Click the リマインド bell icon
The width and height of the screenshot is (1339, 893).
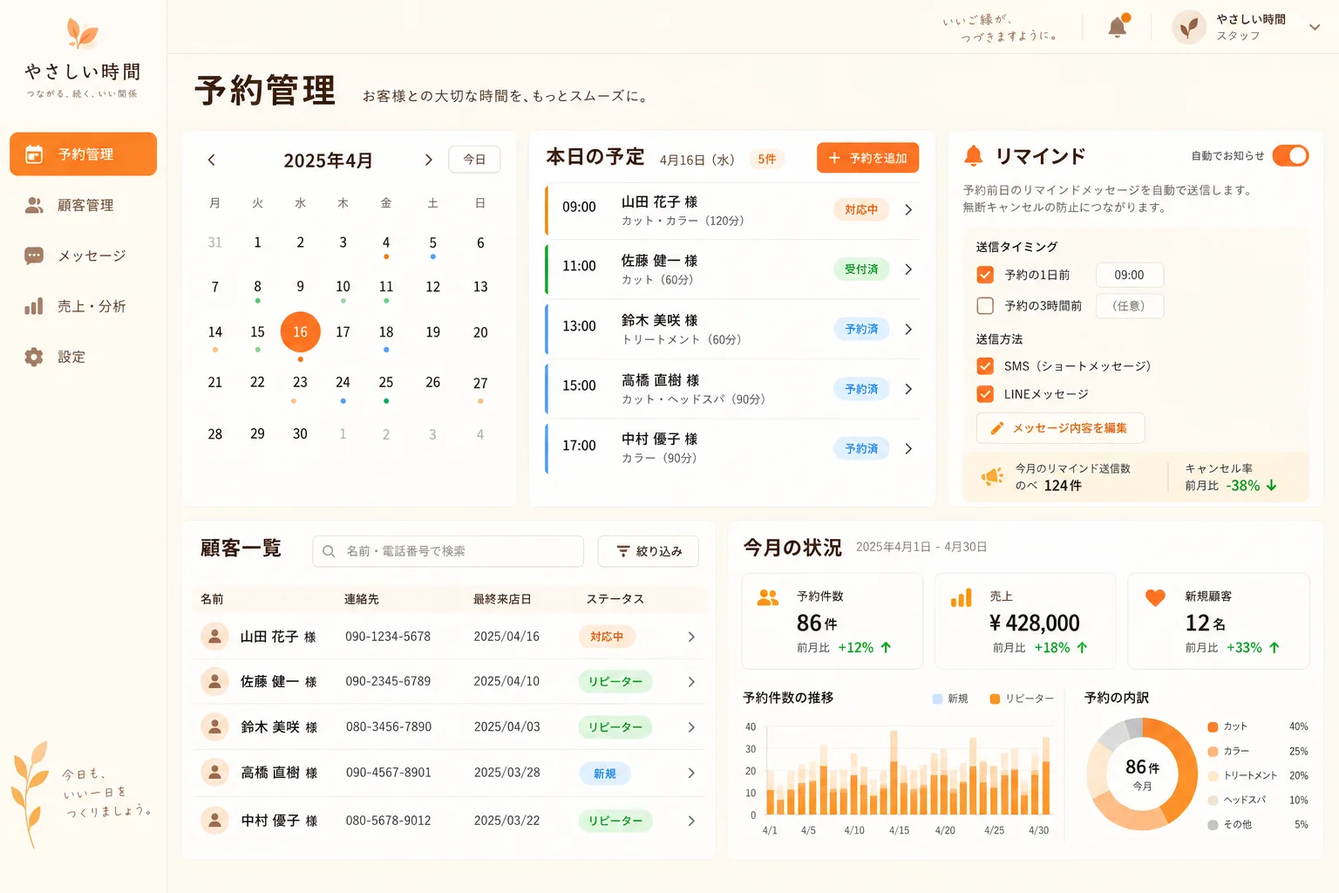(x=974, y=156)
